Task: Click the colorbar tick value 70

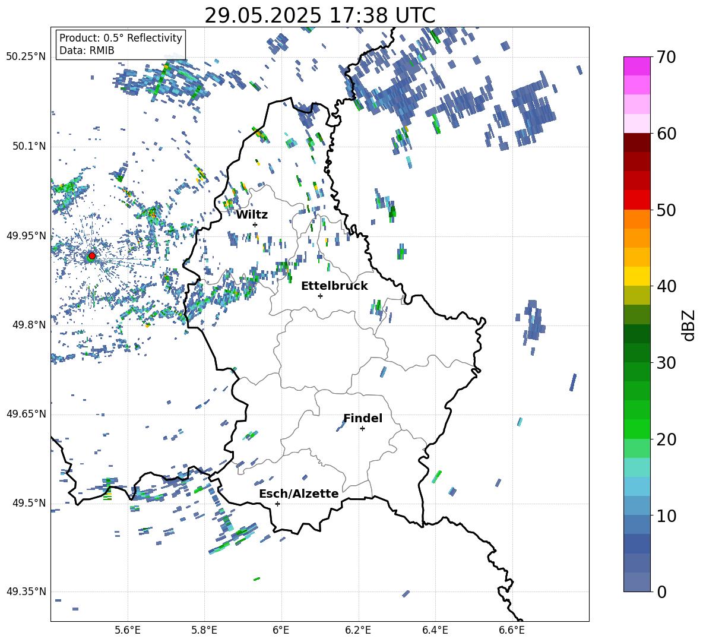Action: tap(666, 58)
